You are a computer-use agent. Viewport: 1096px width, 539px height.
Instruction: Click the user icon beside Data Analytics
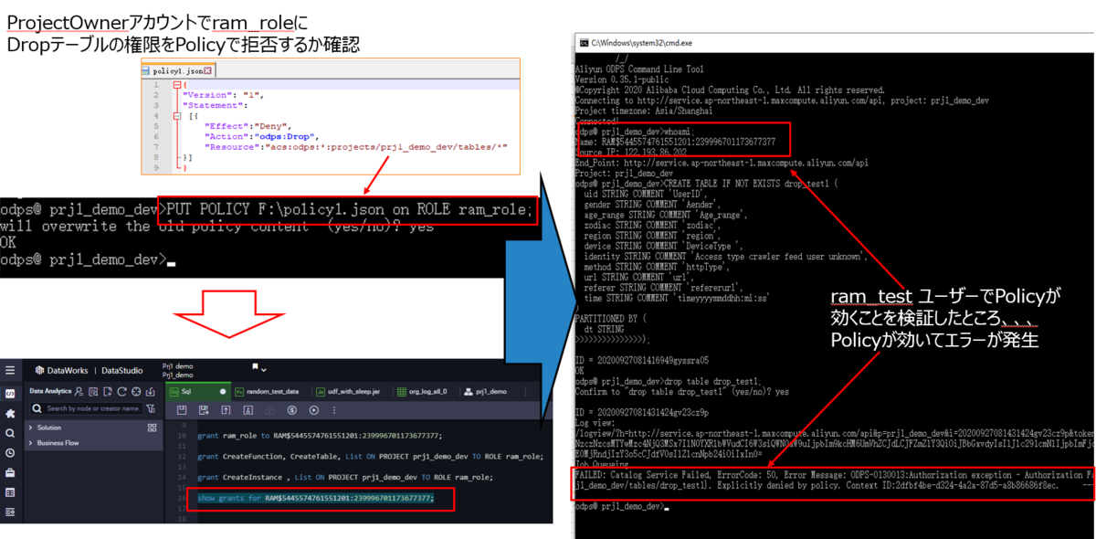click(x=79, y=391)
